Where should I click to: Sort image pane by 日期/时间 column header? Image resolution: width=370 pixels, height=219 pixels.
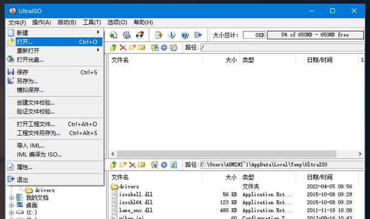click(331, 60)
